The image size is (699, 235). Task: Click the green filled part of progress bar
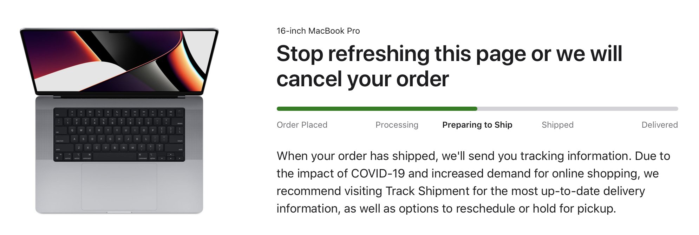click(x=377, y=109)
